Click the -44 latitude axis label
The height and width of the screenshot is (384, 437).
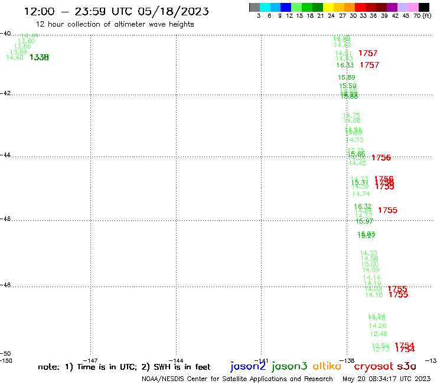(5, 155)
